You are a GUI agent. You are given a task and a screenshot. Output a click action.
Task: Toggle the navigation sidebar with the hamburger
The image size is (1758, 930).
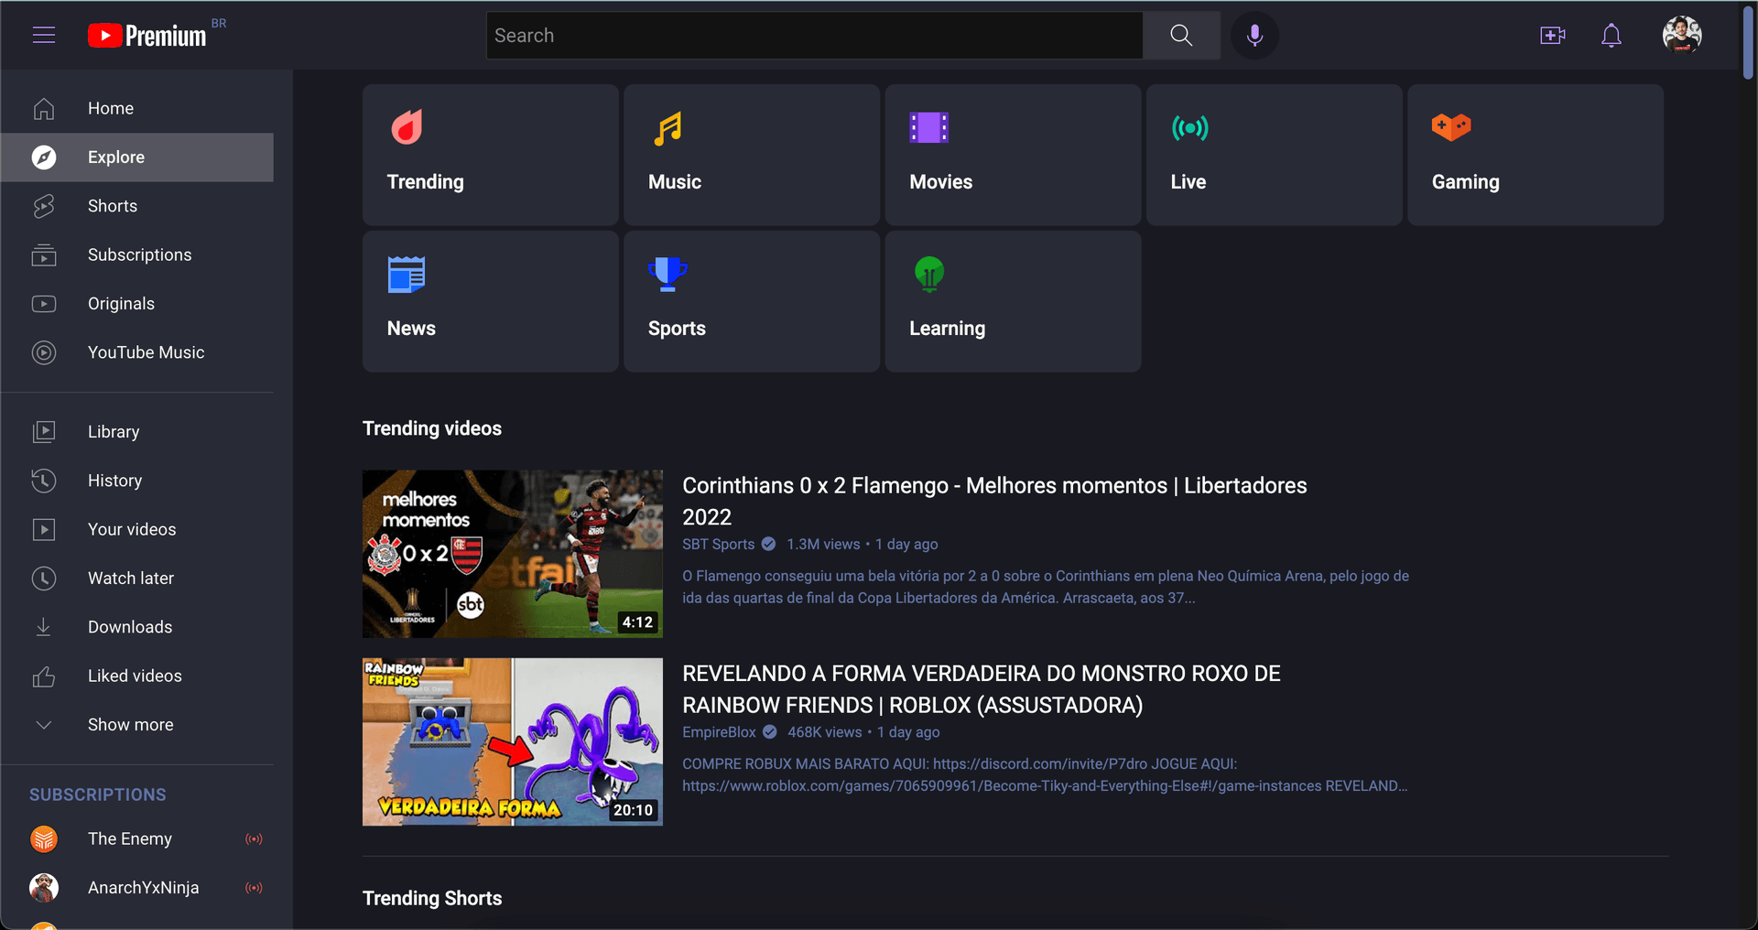tap(44, 35)
